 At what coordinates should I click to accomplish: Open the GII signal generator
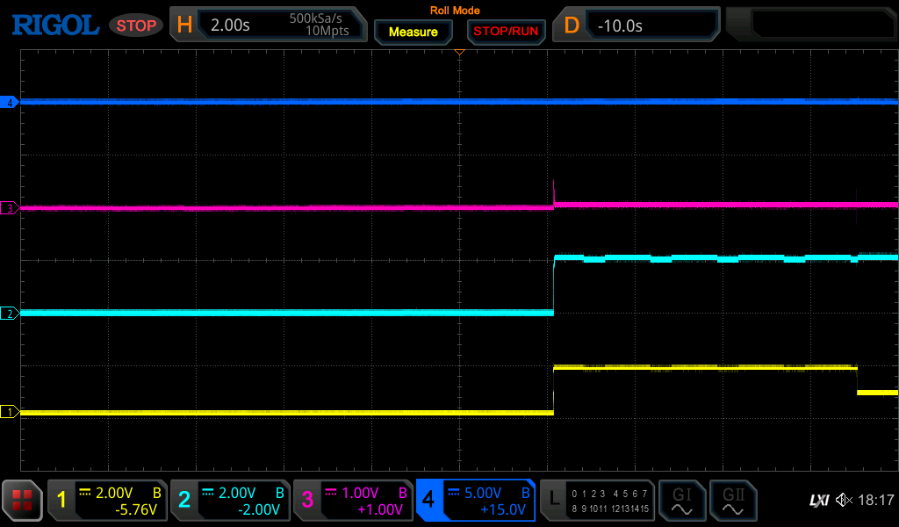(733, 501)
